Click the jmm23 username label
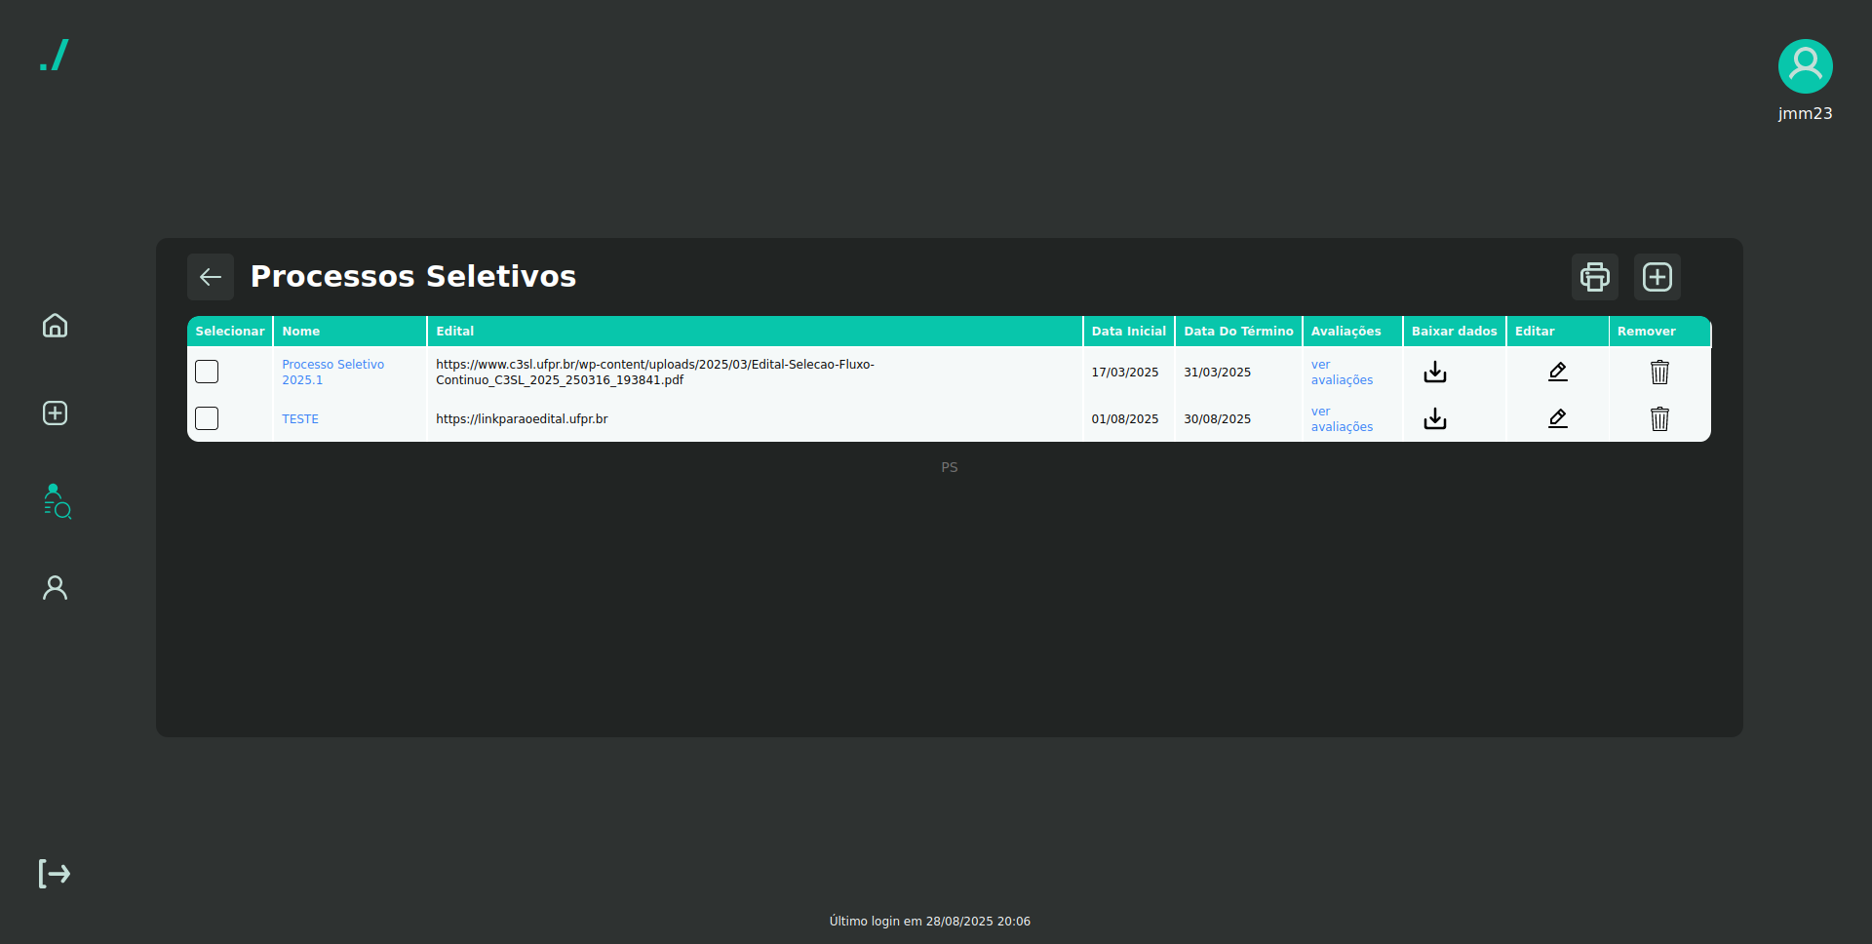Screen dimensions: 1872x944 [x=1805, y=113]
